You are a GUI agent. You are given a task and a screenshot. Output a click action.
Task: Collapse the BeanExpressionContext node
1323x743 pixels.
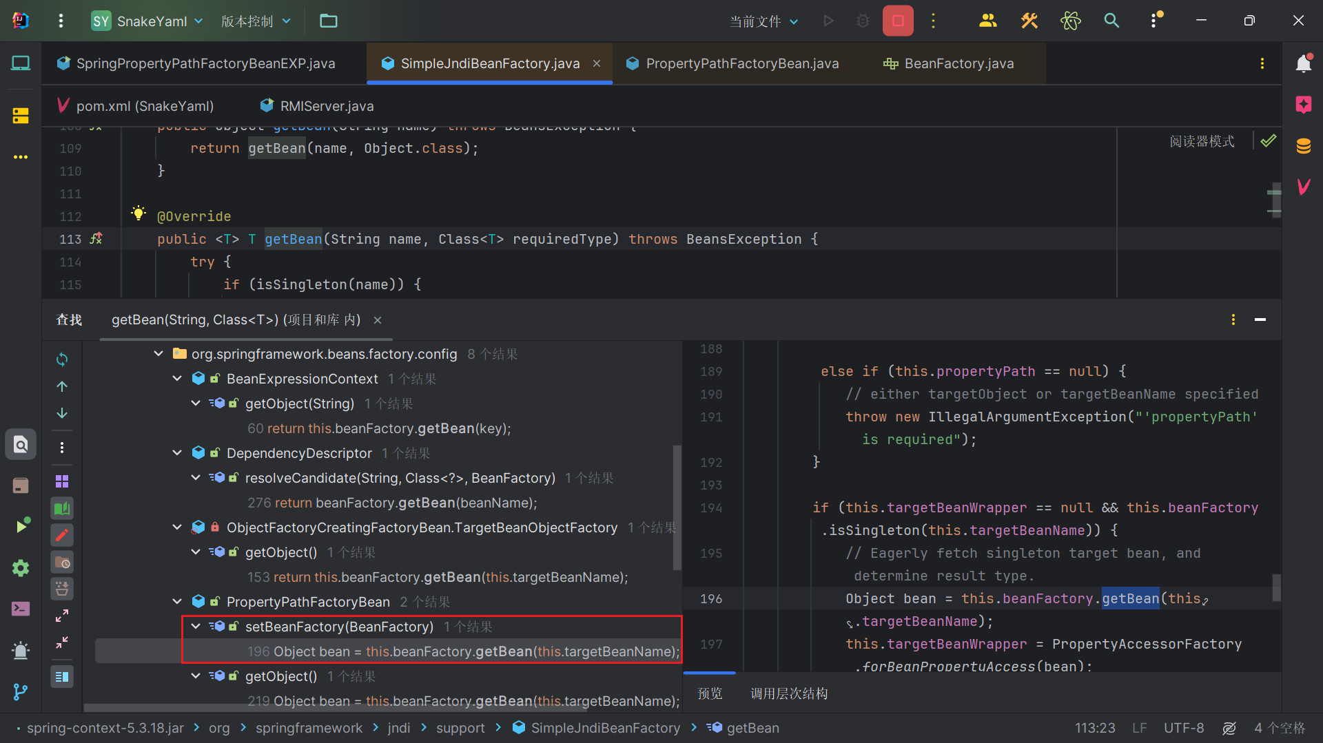click(177, 379)
